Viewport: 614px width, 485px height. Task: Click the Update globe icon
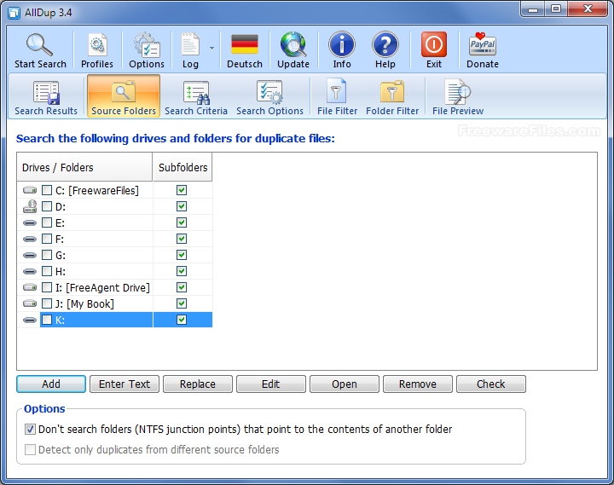(293, 44)
